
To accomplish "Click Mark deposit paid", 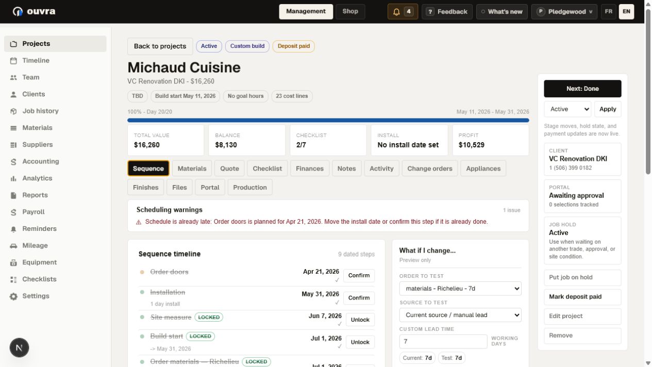I will pyautogui.click(x=582, y=297).
